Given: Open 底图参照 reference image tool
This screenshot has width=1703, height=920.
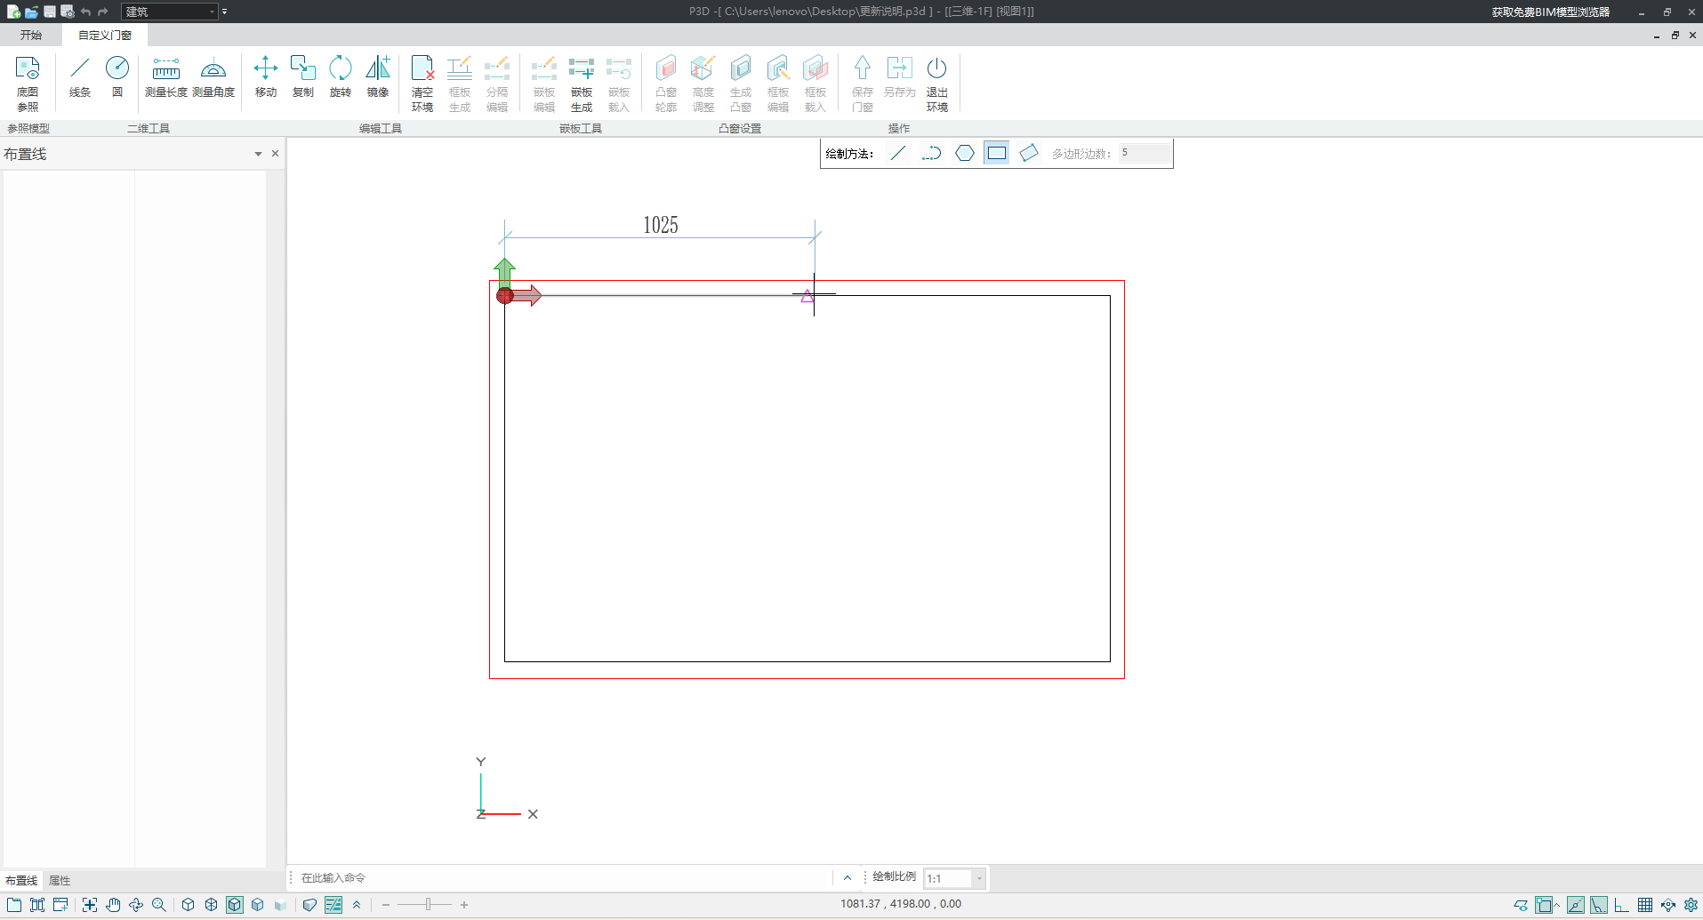Looking at the screenshot, I should (x=28, y=83).
